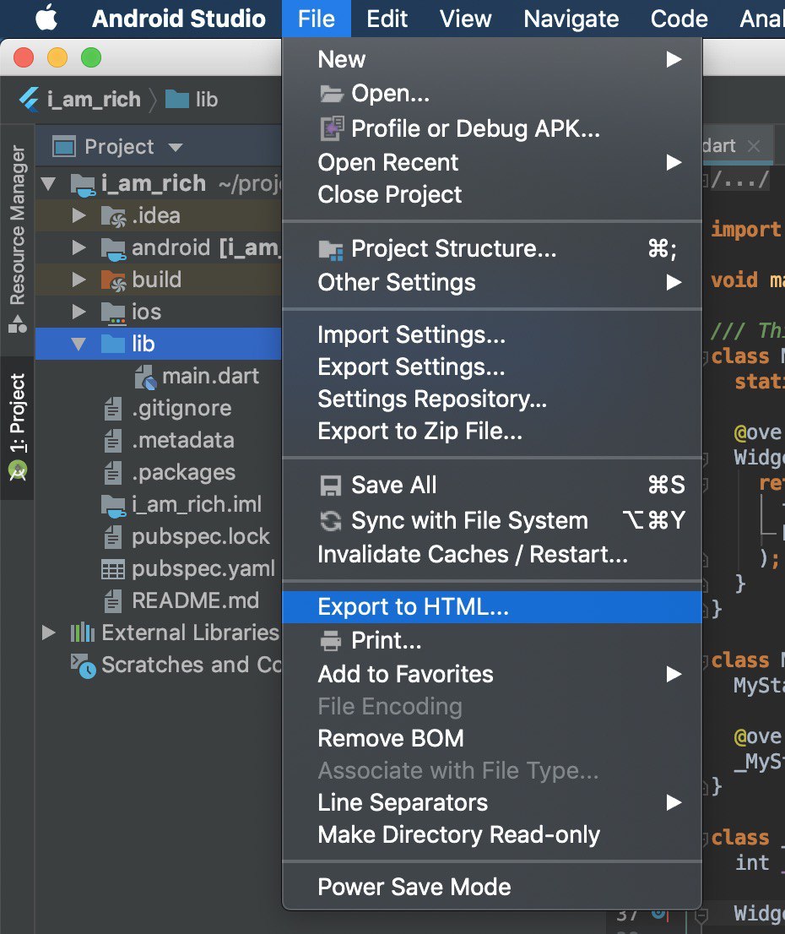This screenshot has height=934, width=785.
Task: Select the ios folder icon
Action: click(113, 313)
